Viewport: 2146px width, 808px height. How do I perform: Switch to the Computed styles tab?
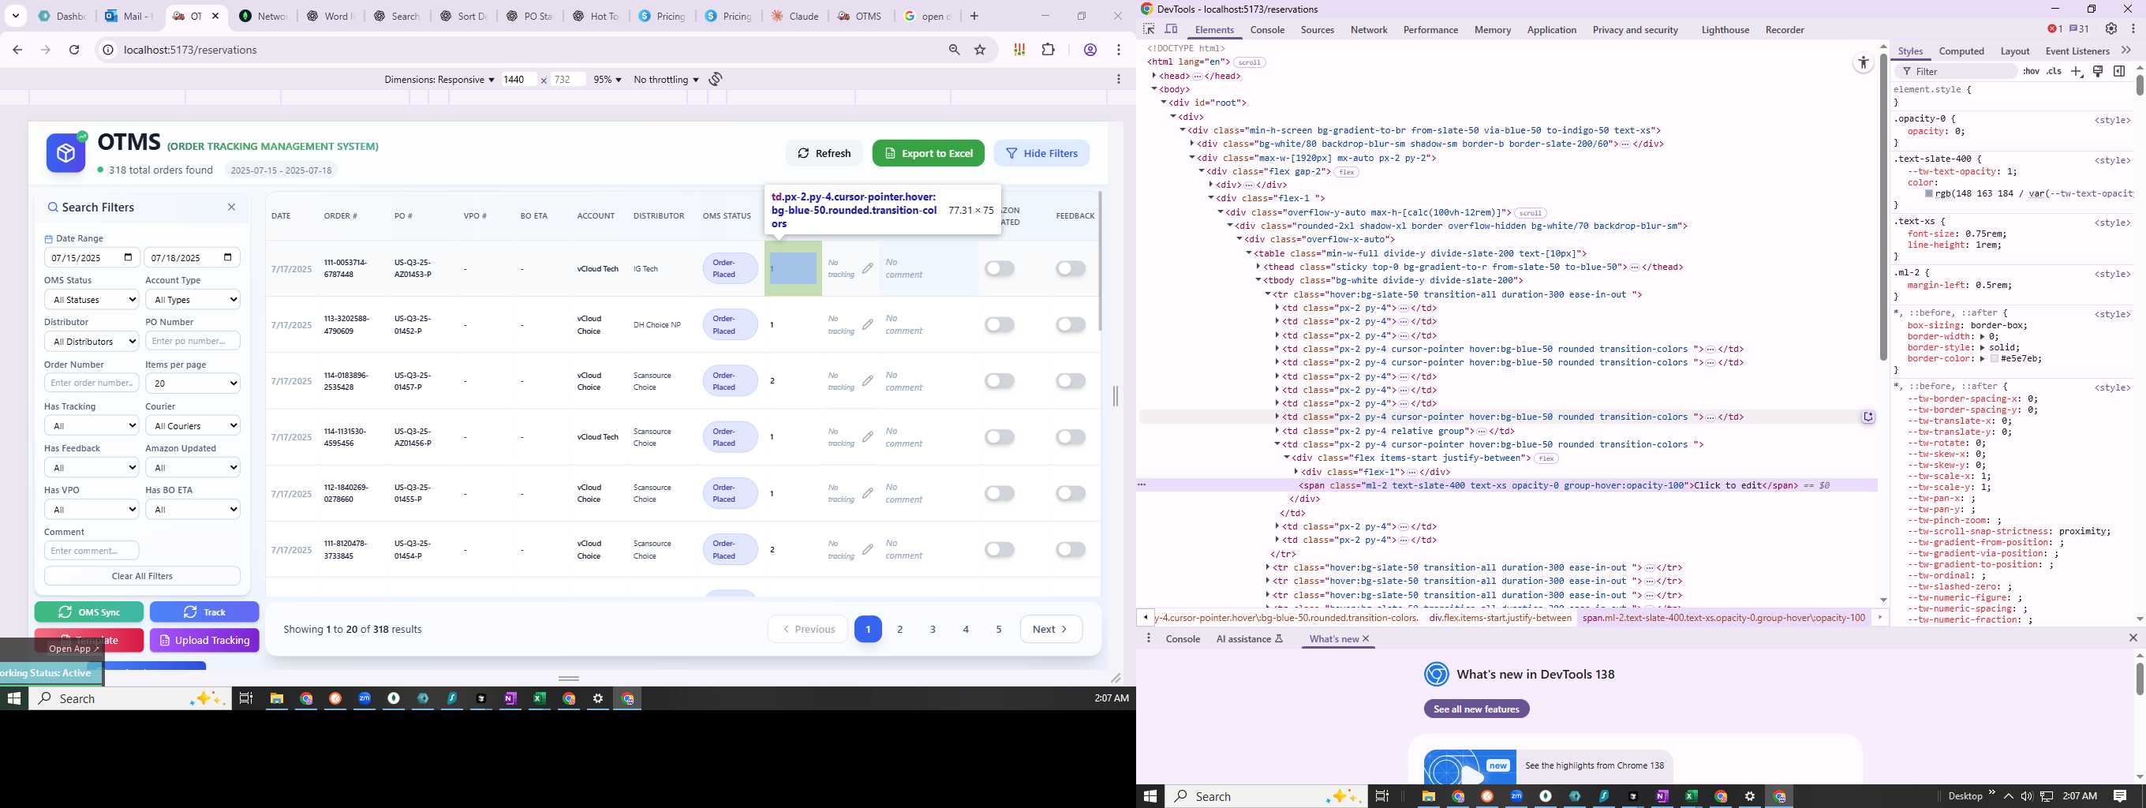(1961, 51)
